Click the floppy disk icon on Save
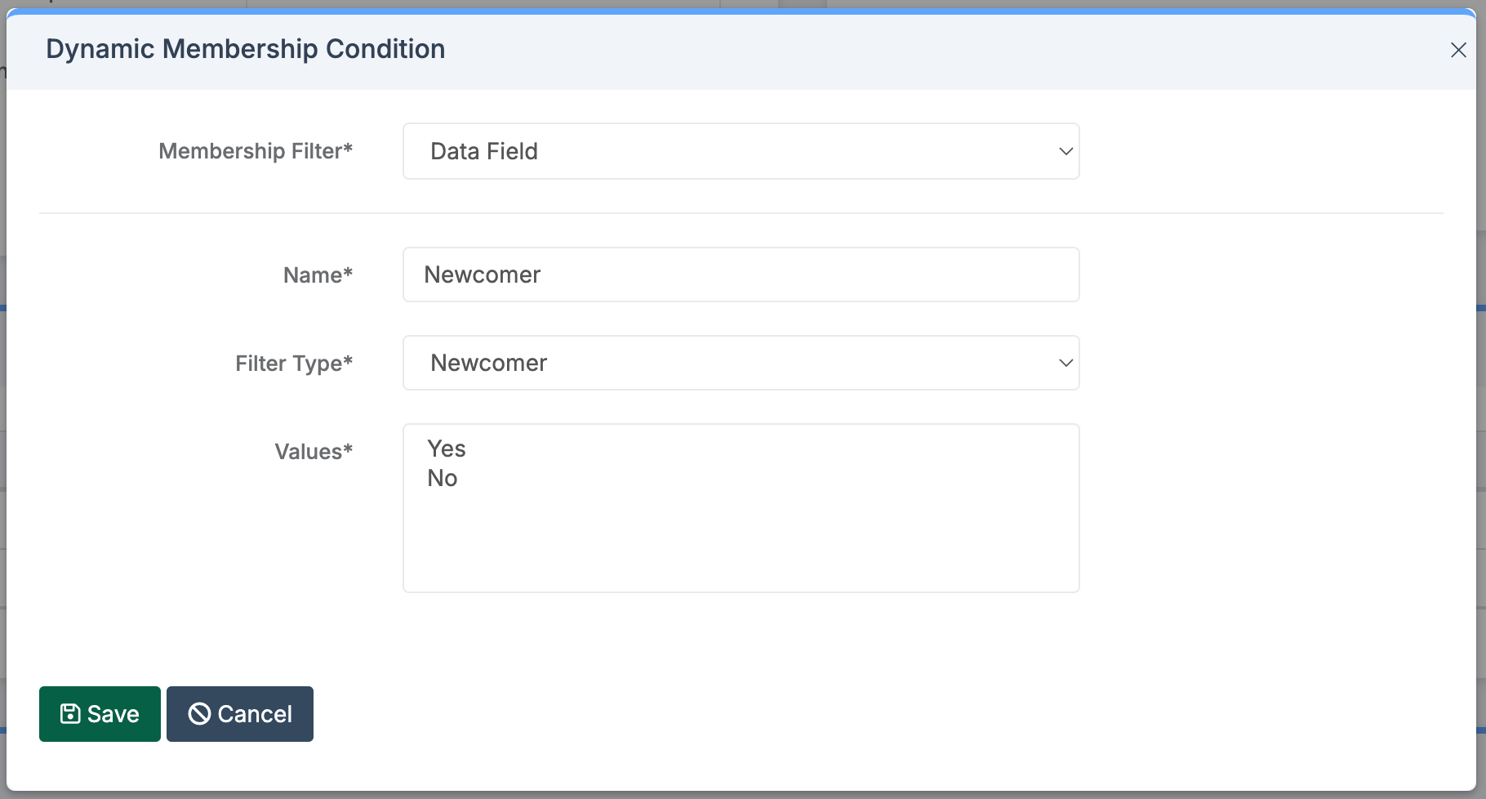 click(70, 714)
